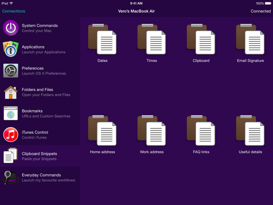Paste the Email Signature snippet

pos(250,40)
